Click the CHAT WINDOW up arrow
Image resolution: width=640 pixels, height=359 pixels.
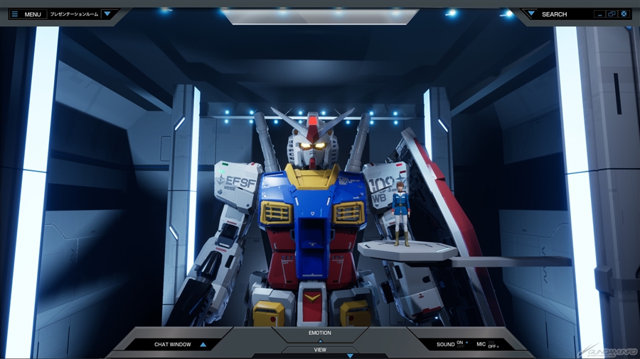click(203, 345)
